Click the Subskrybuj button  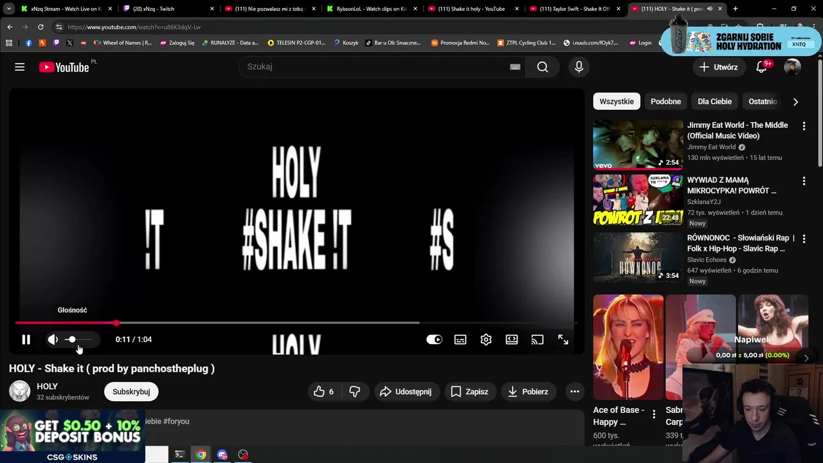(131, 392)
